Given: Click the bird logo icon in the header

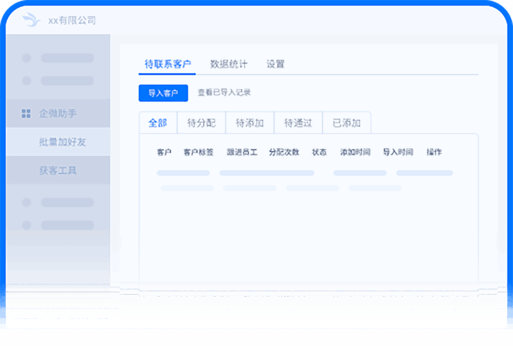Looking at the screenshot, I should 31,20.
